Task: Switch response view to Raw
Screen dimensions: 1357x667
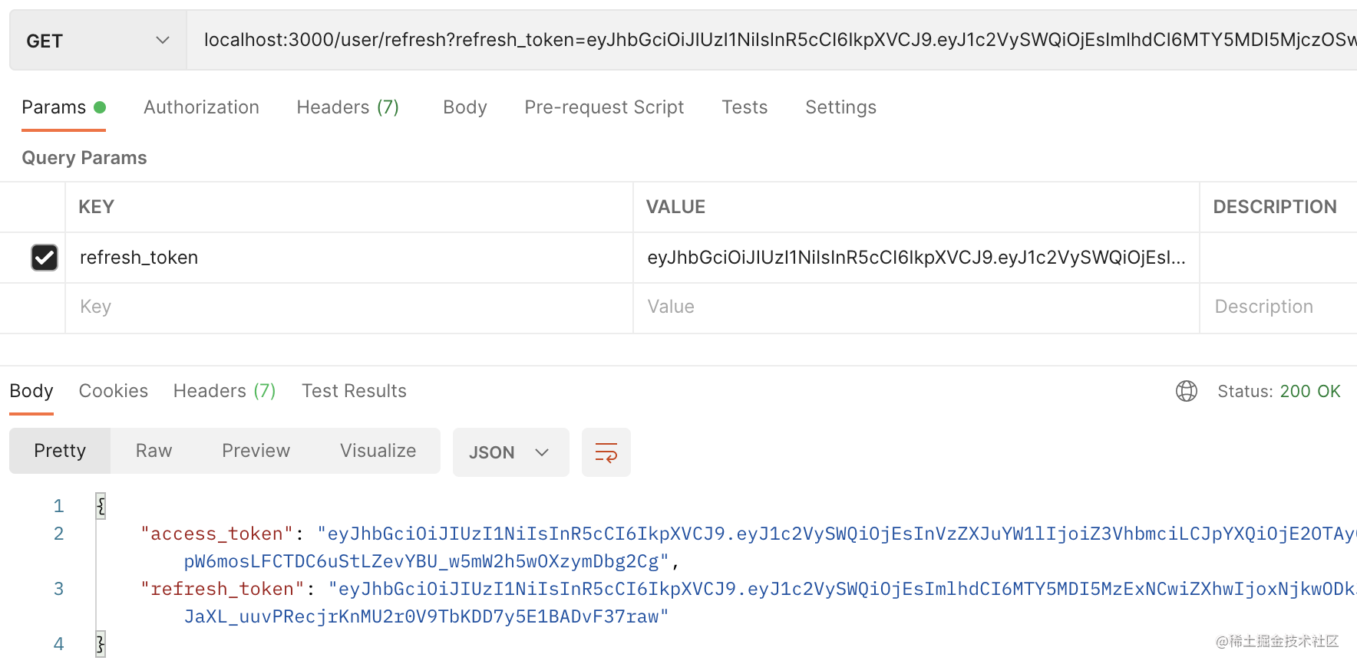Action: [154, 451]
